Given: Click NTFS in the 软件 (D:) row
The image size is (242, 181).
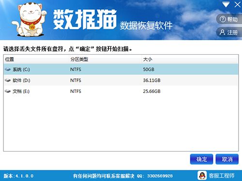Looking at the screenshot, I should pos(76,80).
